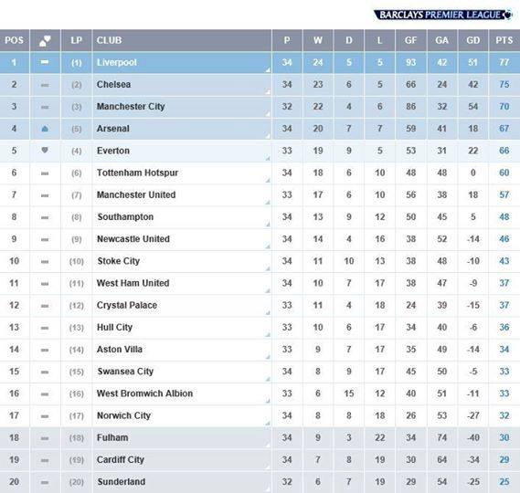Image resolution: width=520 pixels, height=493 pixels.
Task: Open the Manchester United club link
Action: click(x=136, y=194)
